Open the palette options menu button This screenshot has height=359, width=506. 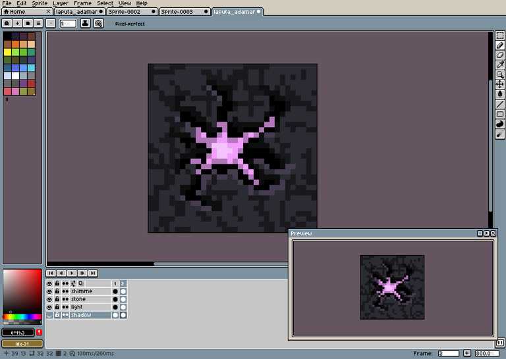(38, 24)
